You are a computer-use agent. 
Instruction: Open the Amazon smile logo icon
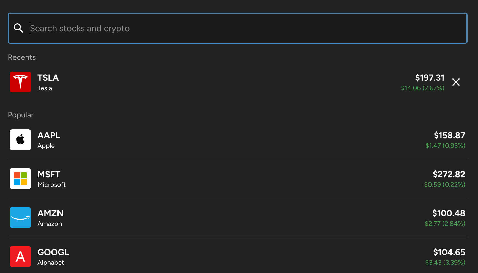[x=20, y=218]
